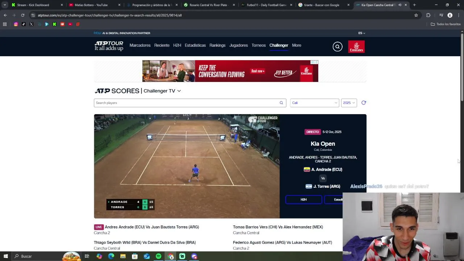Click the ATP site search magnifier icon
The height and width of the screenshot is (261, 464).
[337, 47]
